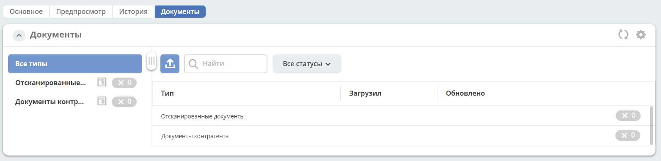The image size is (661, 161).
Task: Select Отсканированные… type in the sidebar
Action: [x=50, y=83]
